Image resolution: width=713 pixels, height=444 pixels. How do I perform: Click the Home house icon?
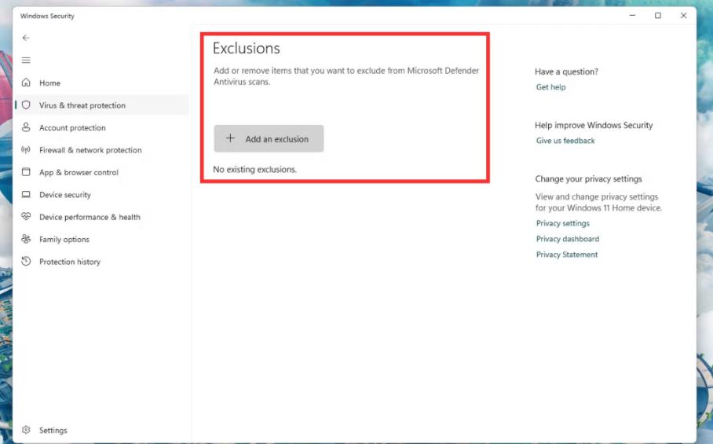[26, 83]
